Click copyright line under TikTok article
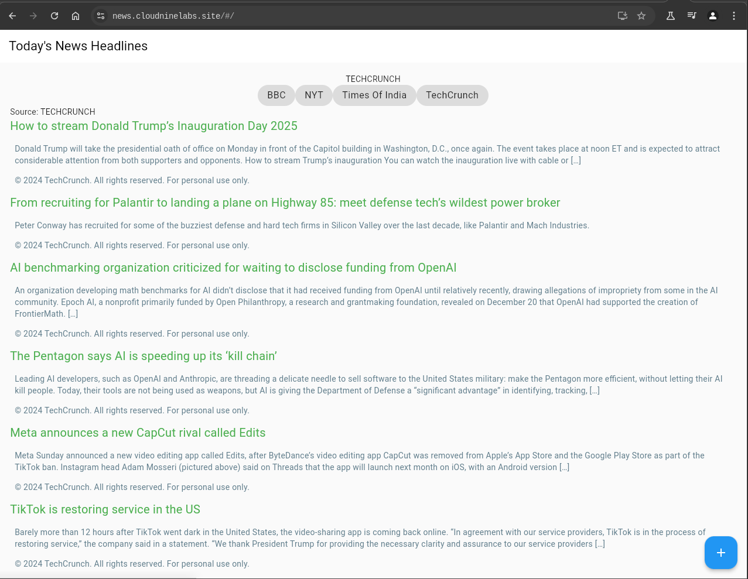The height and width of the screenshot is (579, 748). point(132,564)
